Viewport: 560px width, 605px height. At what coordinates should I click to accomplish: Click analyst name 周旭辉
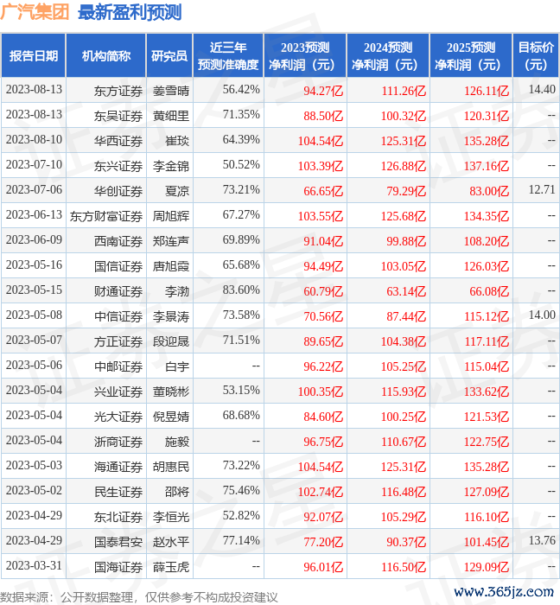pyautogui.click(x=171, y=216)
